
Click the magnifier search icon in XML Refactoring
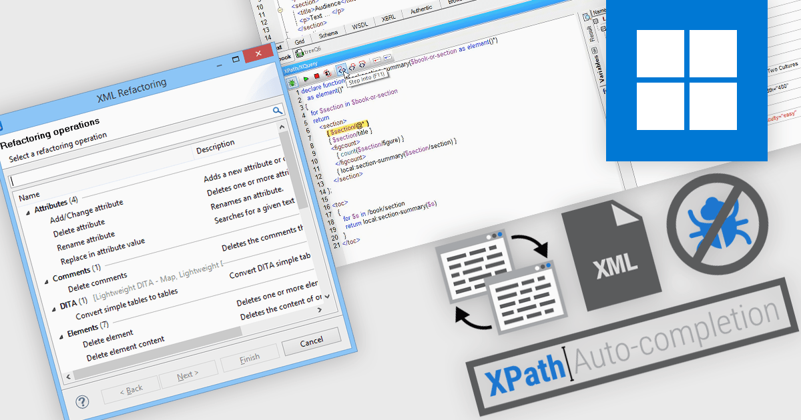pos(278,111)
